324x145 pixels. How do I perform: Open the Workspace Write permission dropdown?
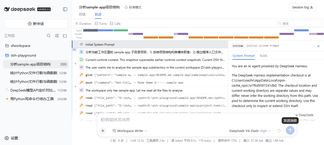click(130, 131)
